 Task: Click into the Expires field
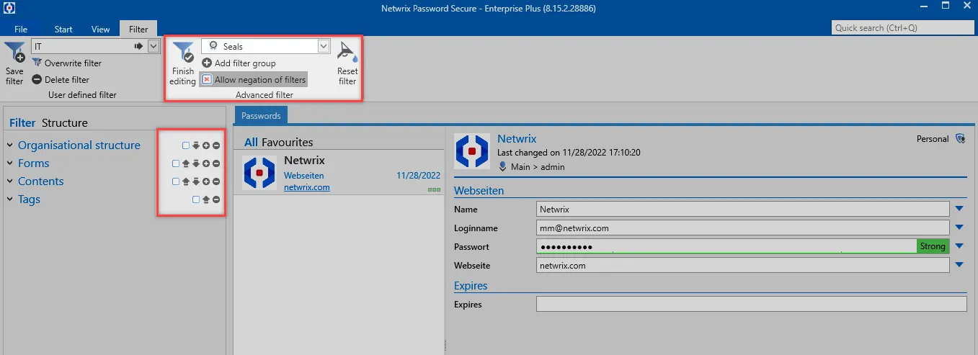(x=751, y=304)
